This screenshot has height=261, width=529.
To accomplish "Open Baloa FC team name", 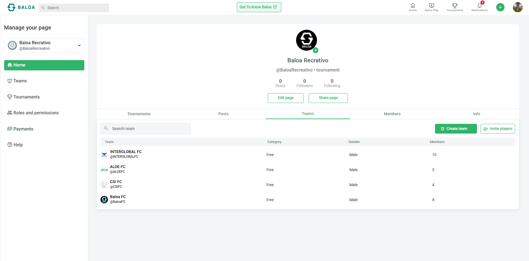I will click(118, 197).
